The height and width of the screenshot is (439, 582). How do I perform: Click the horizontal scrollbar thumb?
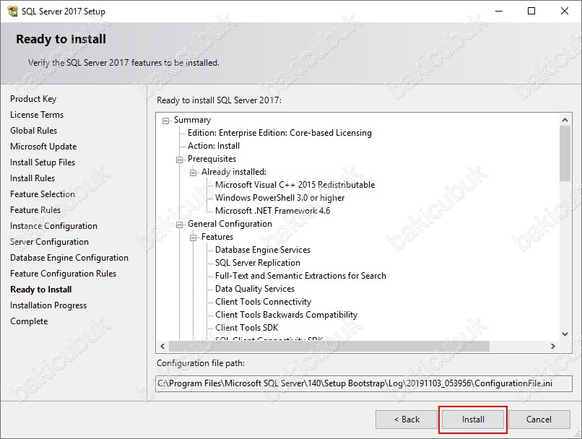click(x=329, y=347)
